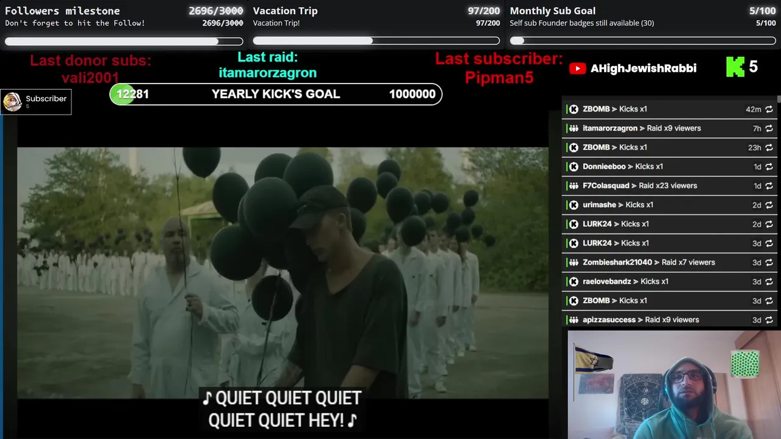Screen dimensions: 781x439
Task: Click the 'itamarorzagron' last raid name in cyan
Action: tap(268, 73)
